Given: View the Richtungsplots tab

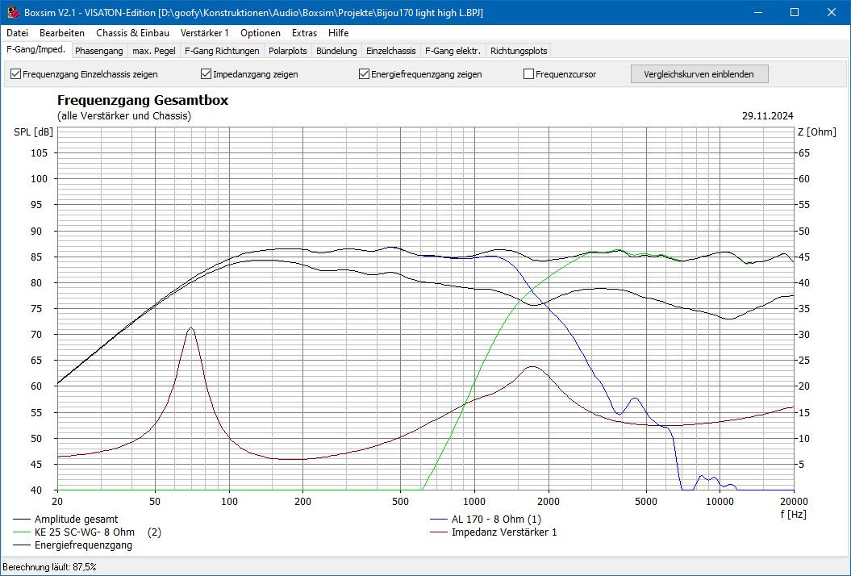Looking at the screenshot, I should coord(519,51).
